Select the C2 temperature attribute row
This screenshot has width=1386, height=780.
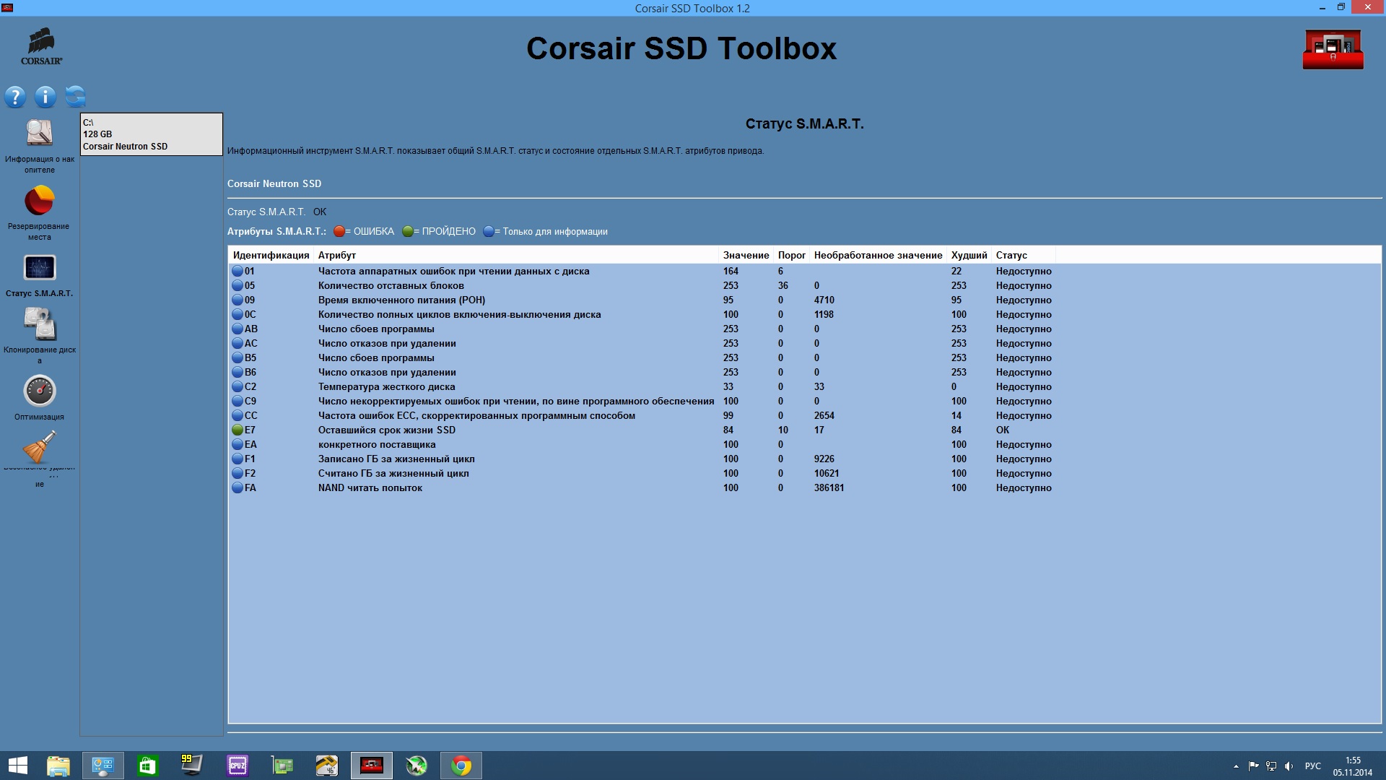pyautogui.click(x=387, y=386)
